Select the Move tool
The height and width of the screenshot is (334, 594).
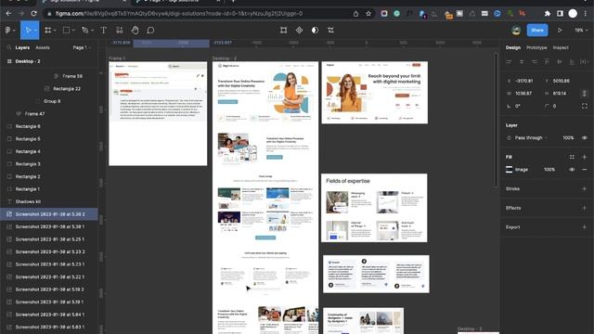[28, 30]
